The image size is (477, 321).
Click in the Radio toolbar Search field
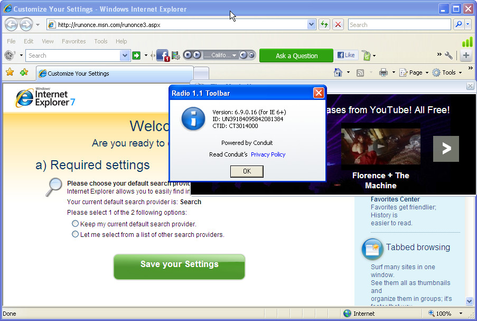pyautogui.click(x=73, y=56)
